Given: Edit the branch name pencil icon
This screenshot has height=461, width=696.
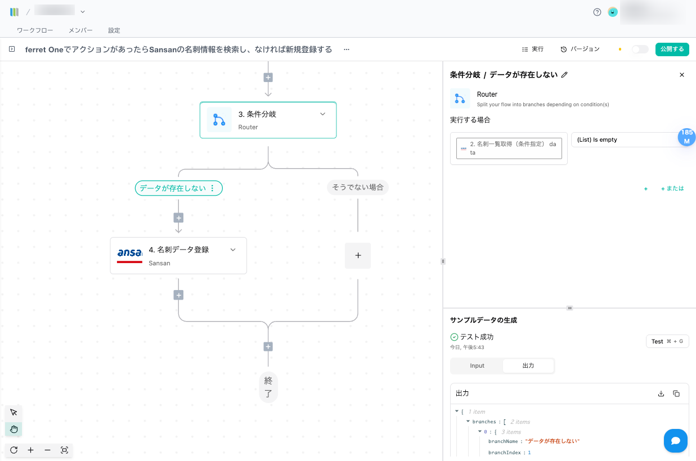Looking at the screenshot, I should click(565, 75).
